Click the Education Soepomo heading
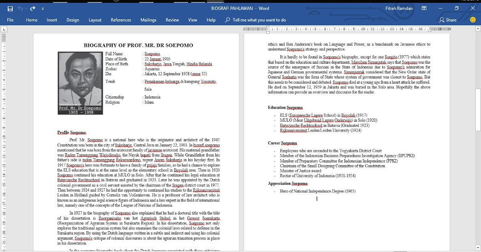This screenshot has width=481, height=252. coord(285,108)
